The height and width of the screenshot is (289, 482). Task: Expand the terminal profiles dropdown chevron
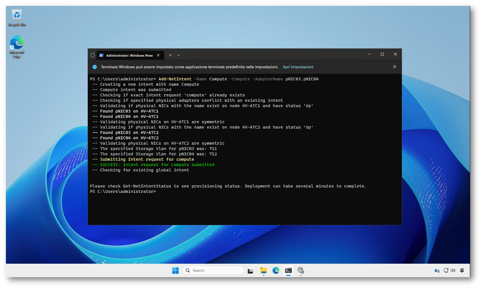179,55
